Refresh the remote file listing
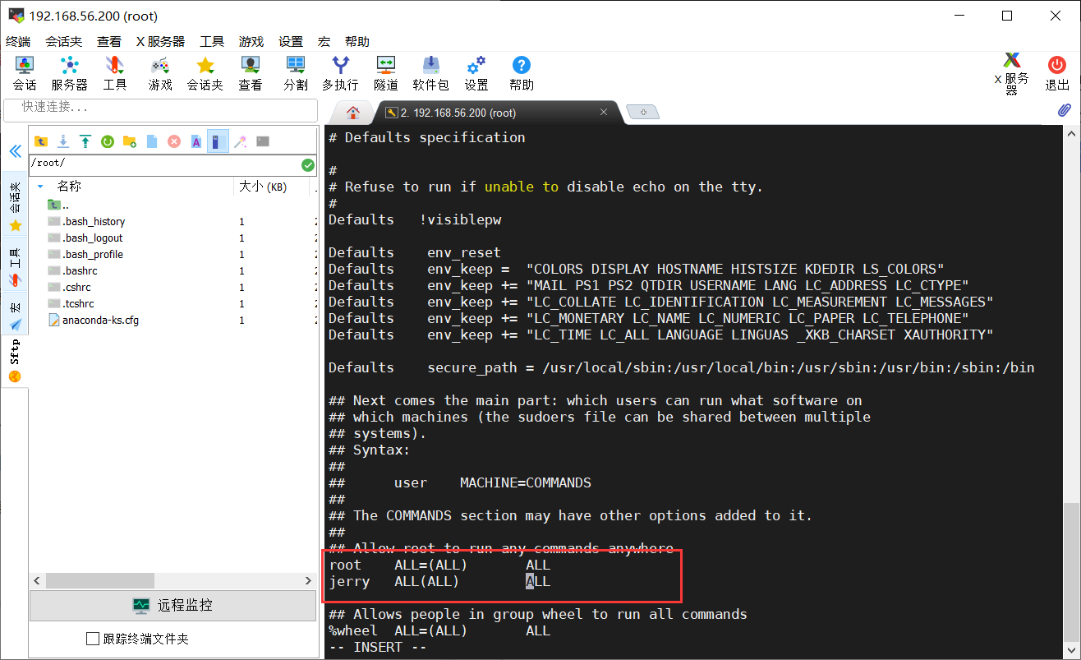This screenshot has height=660, width=1081. click(108, 141)
